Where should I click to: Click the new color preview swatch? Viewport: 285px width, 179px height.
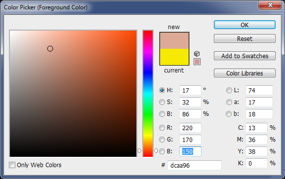pyautogui.click(x=174, y=40)
